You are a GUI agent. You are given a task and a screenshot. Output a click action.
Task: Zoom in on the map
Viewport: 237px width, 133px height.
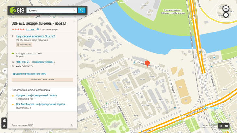(226, 9)
